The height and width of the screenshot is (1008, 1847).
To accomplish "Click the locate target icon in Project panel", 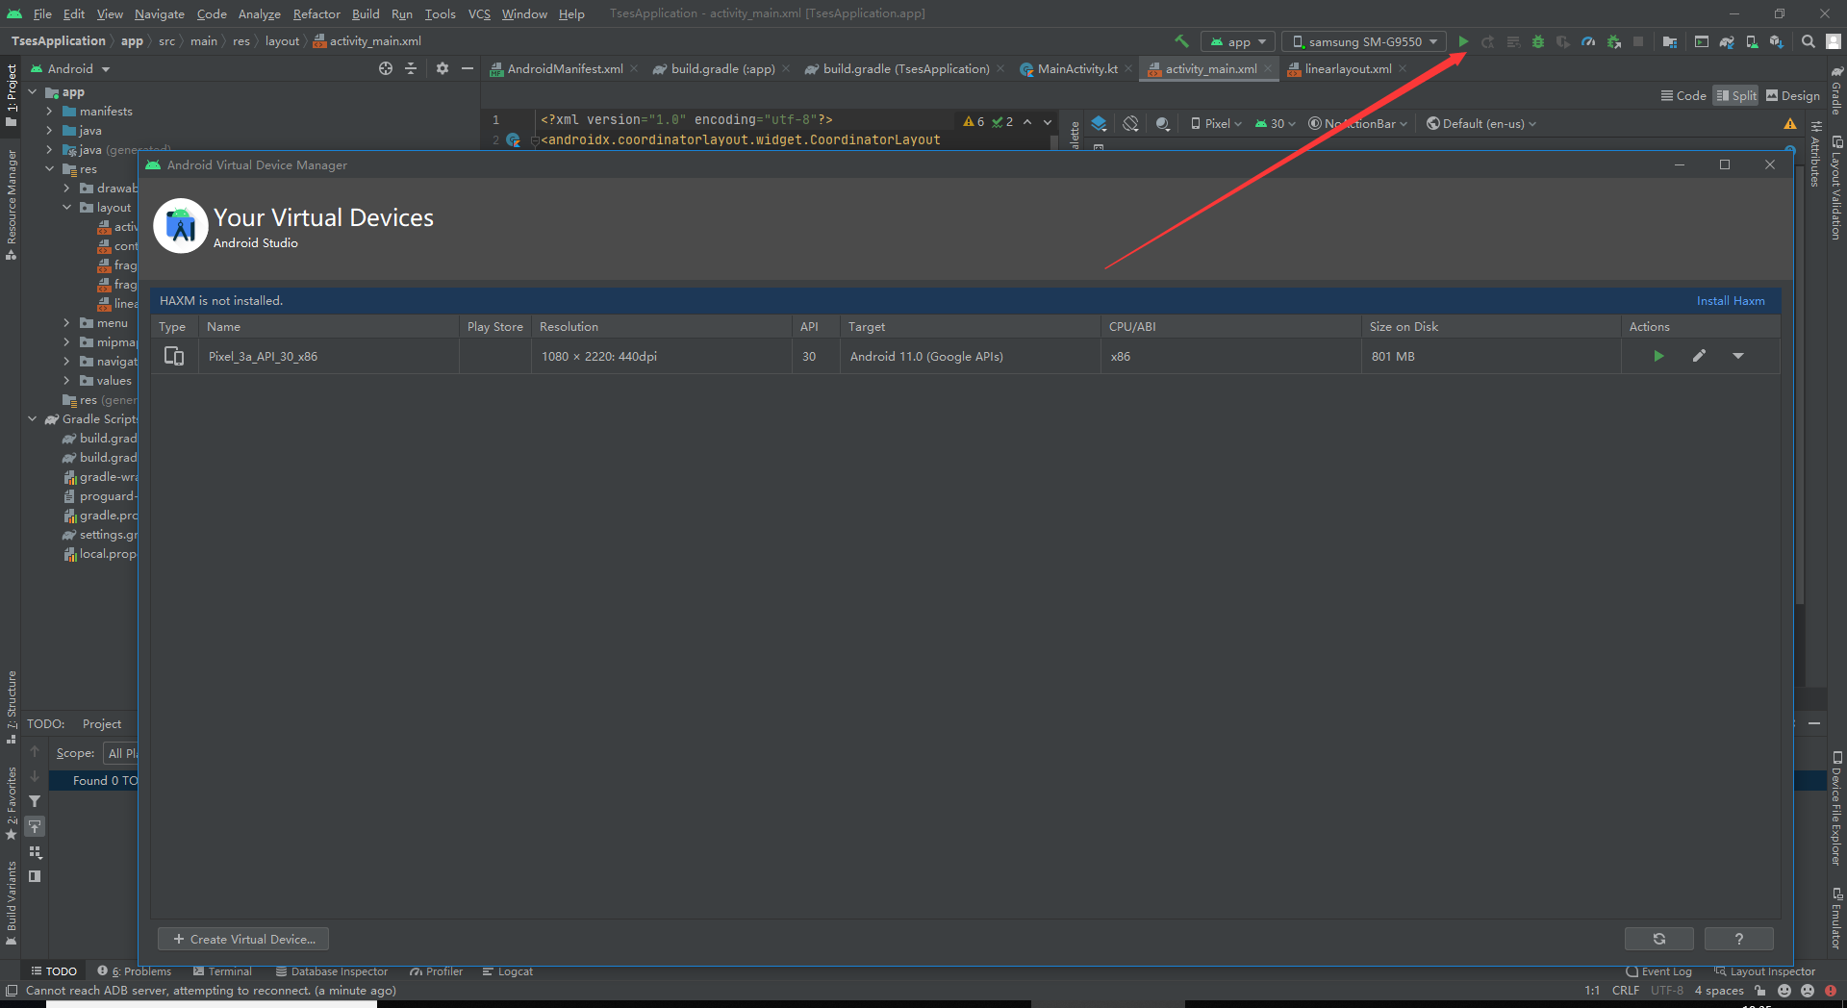I will pyautogui.click(x=386, y=68).
